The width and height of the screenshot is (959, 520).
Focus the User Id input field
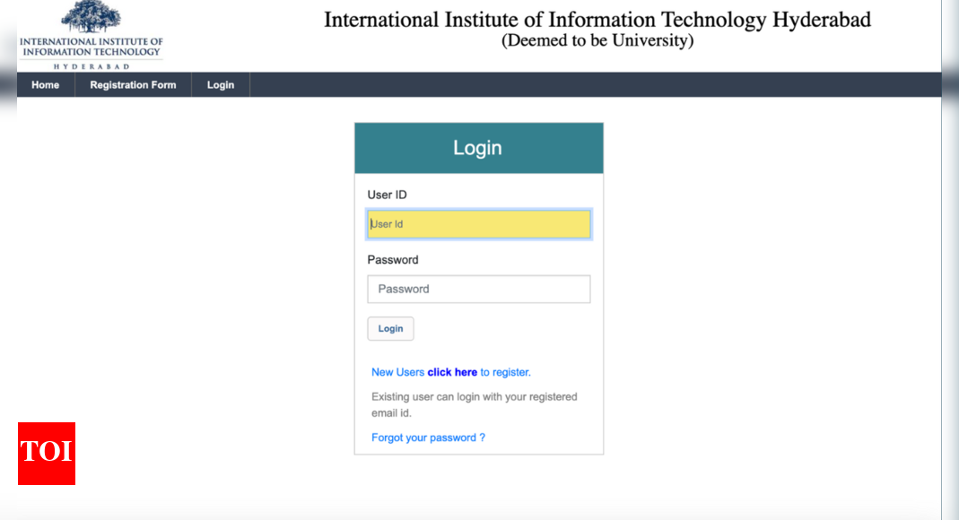(479, 224)
